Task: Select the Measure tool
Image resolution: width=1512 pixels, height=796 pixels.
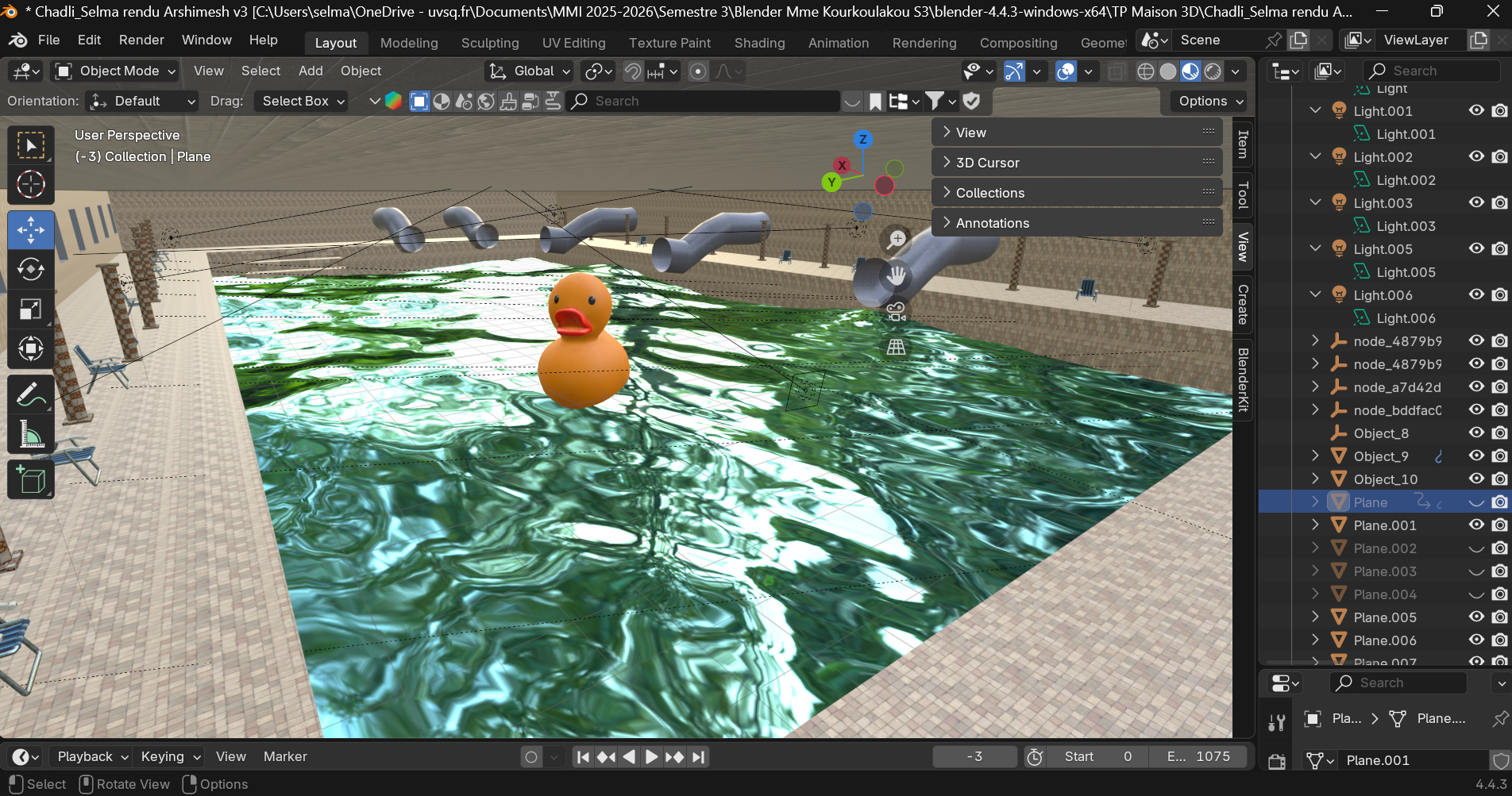Action: pyautogui.click(x=30, y=434)
